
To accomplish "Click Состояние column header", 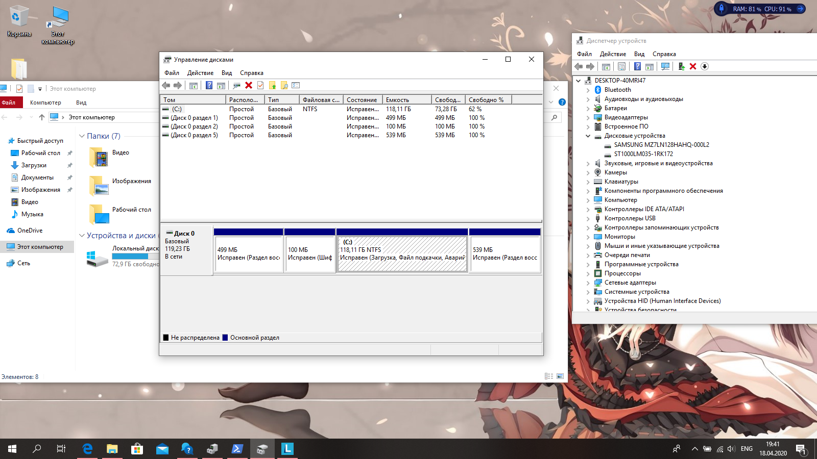I will tap(363, 100).
